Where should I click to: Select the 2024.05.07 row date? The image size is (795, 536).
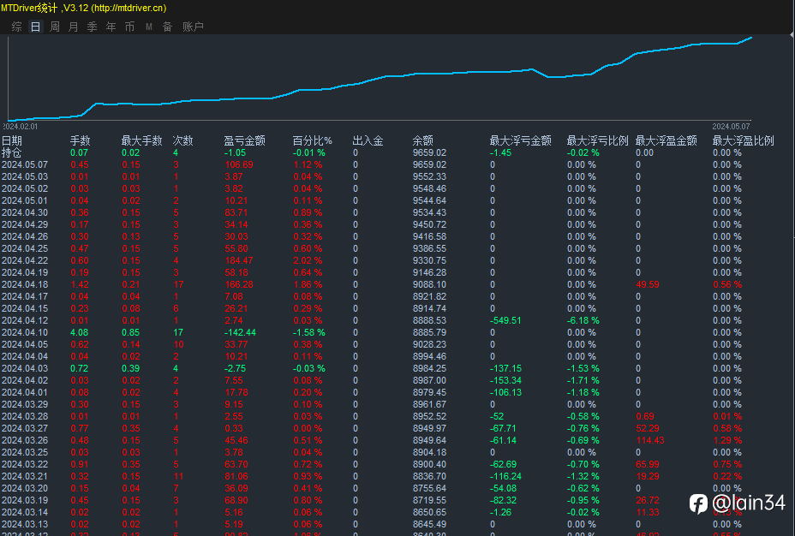(x=25, y=164)
